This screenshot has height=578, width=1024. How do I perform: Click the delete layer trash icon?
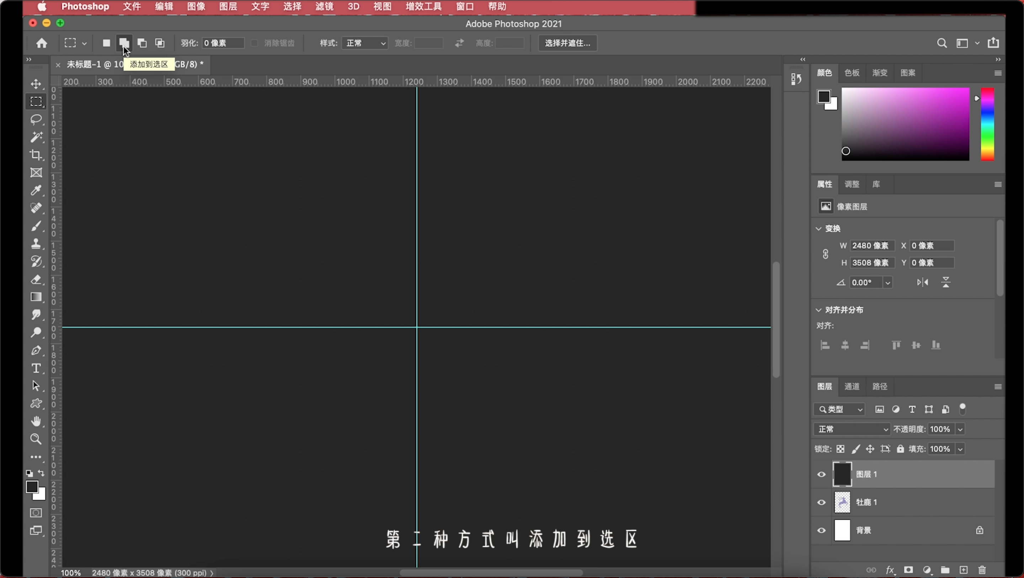tap(982, 570)
